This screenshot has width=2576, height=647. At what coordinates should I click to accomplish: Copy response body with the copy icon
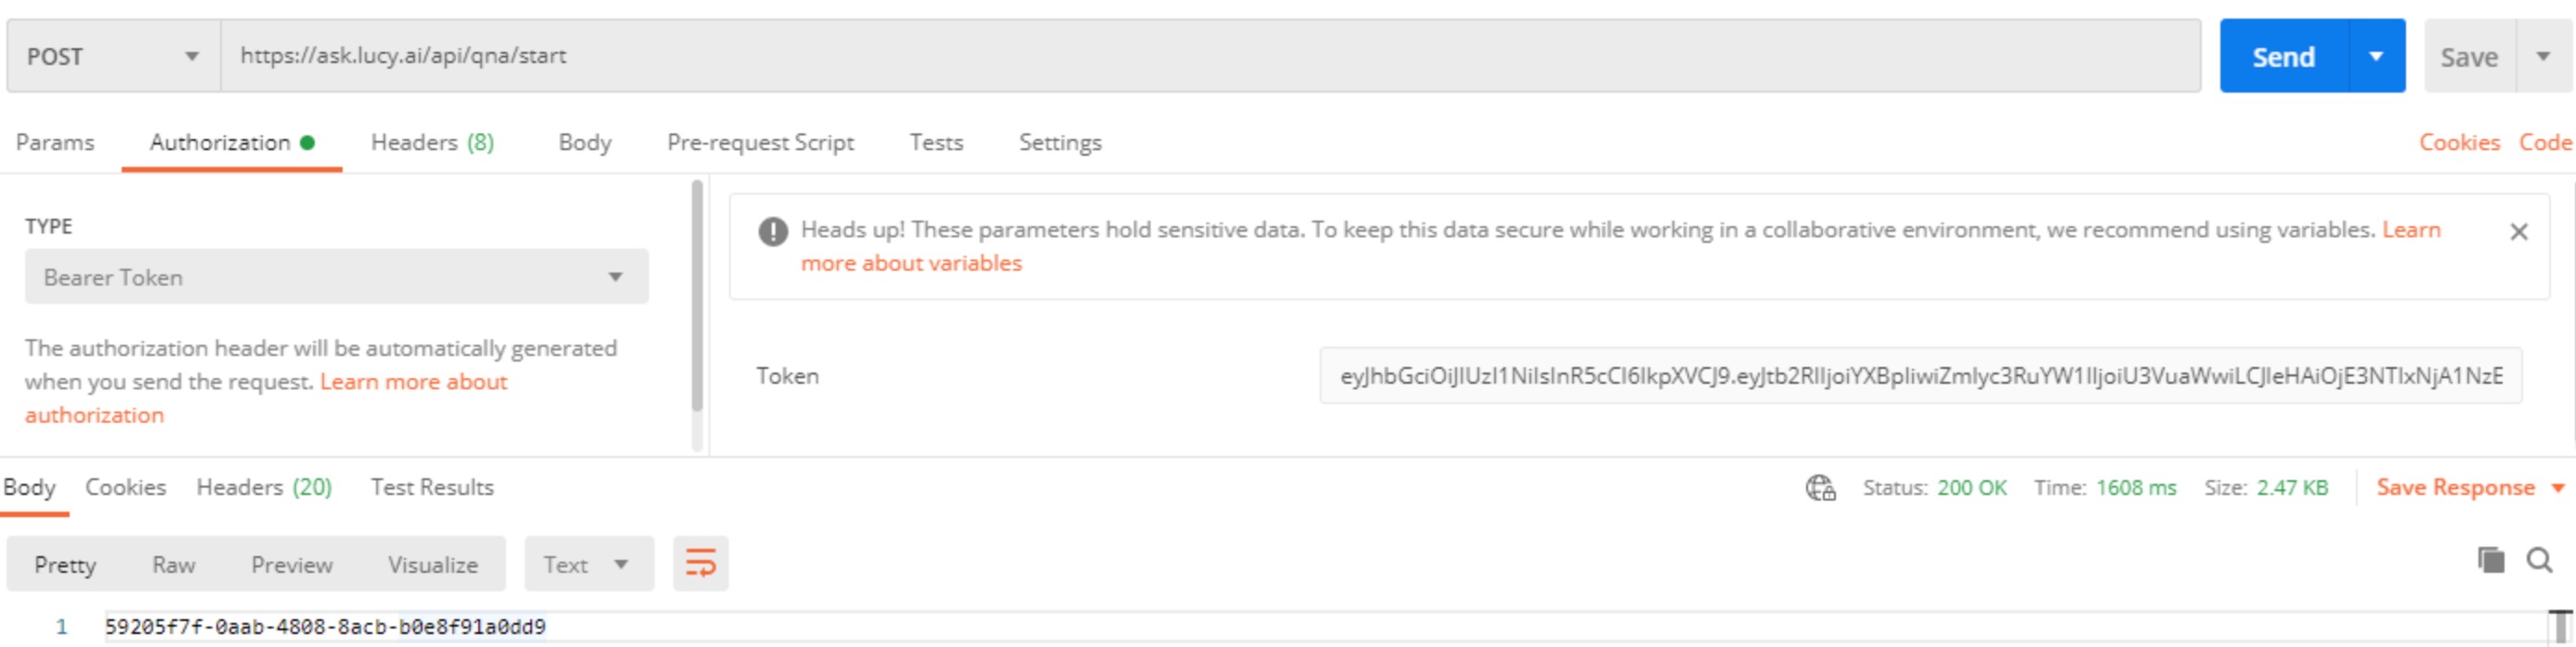tap(2490, 560)
